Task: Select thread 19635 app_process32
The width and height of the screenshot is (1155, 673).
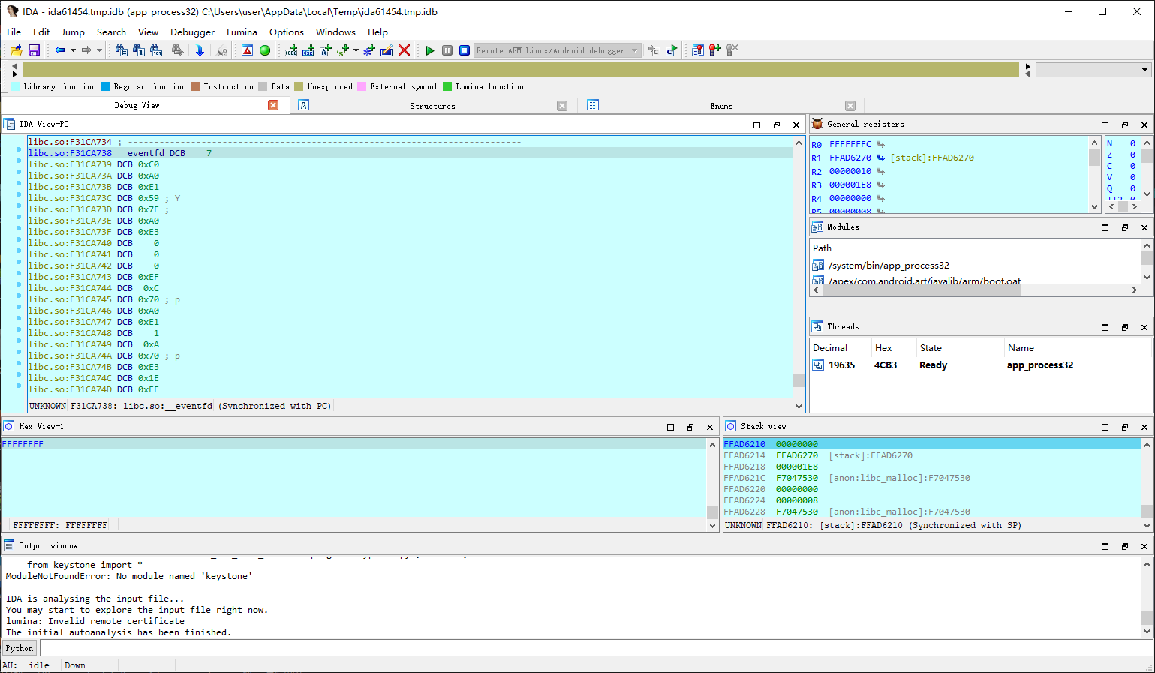Action: pyautogui.click(x=943, y=365)
